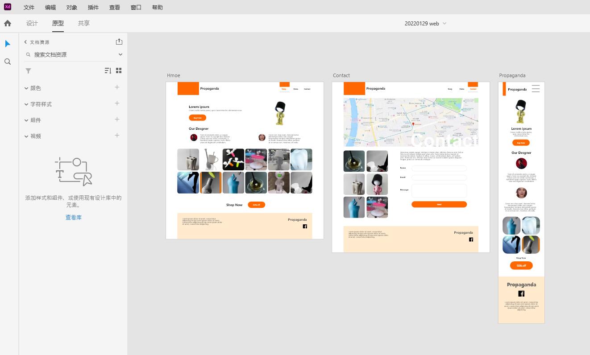590x355 pixels.
Task: Click peach footer panel of Hmoe artboard
Action: (x=245, y=226)
